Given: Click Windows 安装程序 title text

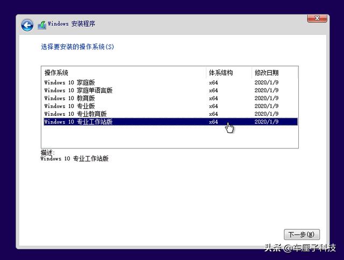Looking at the screenshot, I should pos(71,24).
